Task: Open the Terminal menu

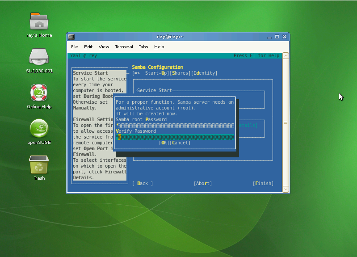Action: (124, 46)
